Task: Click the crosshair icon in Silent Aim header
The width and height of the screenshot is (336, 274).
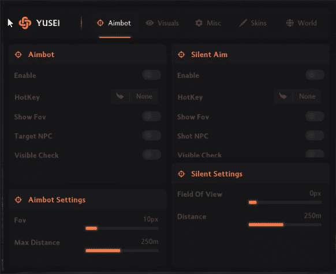Action: [x=181, y=55]
